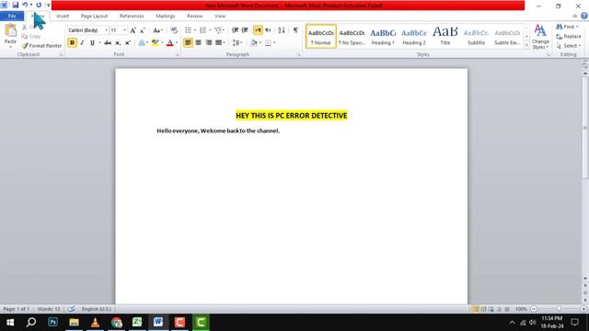
Task: Click the Redo icon in quick access toolbar
Action: [39, 5]
